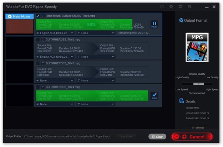Click the Output Format film reel icon
223x147 pixels.
click(x=181, y=20)
